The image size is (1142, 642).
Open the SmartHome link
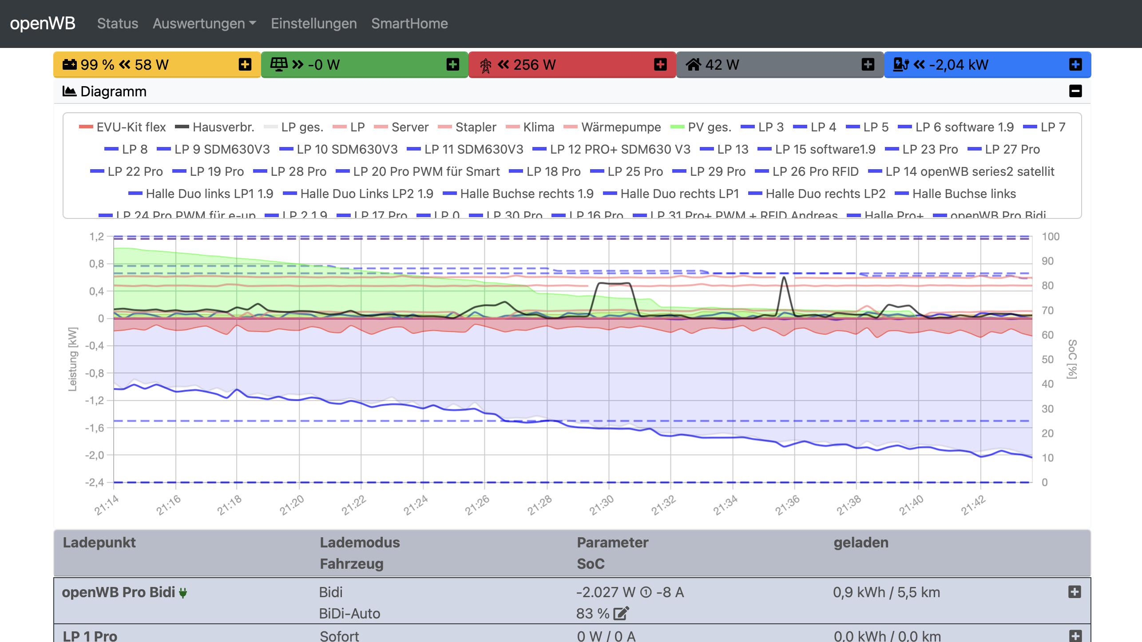pos(409,24)
